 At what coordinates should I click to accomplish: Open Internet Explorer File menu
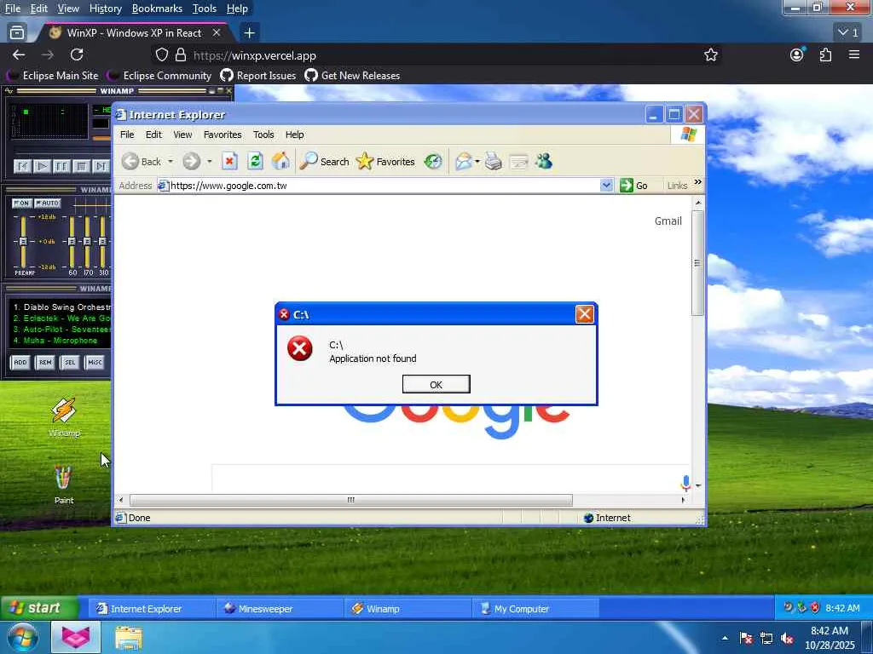[x=127, y=135]
